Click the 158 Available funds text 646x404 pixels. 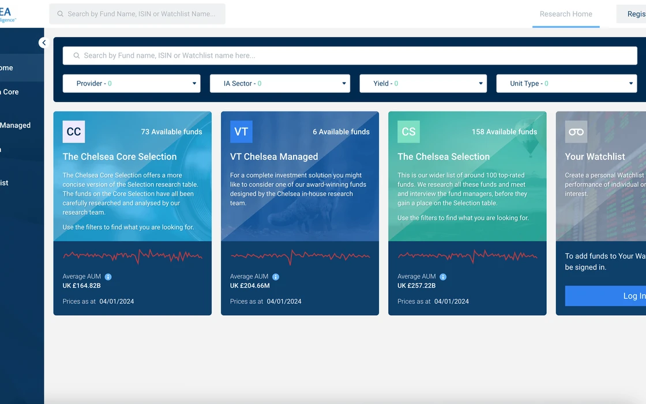[504, 132]
